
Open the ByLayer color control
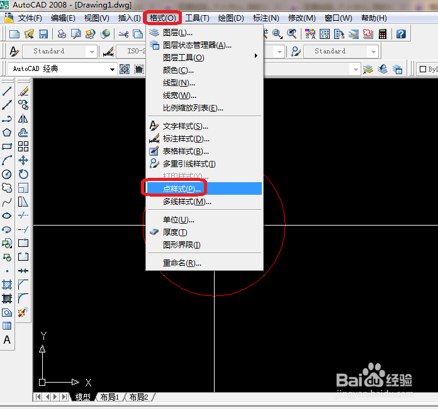[x=428, y=69]
